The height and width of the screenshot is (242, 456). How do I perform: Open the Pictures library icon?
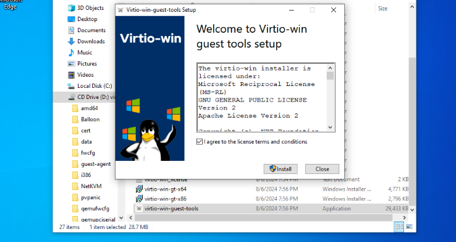point(71,64)
